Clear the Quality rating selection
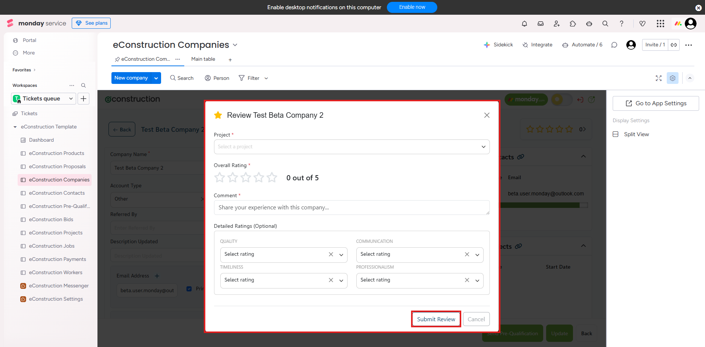Screen dimensions: 705x347 point(331,254)
